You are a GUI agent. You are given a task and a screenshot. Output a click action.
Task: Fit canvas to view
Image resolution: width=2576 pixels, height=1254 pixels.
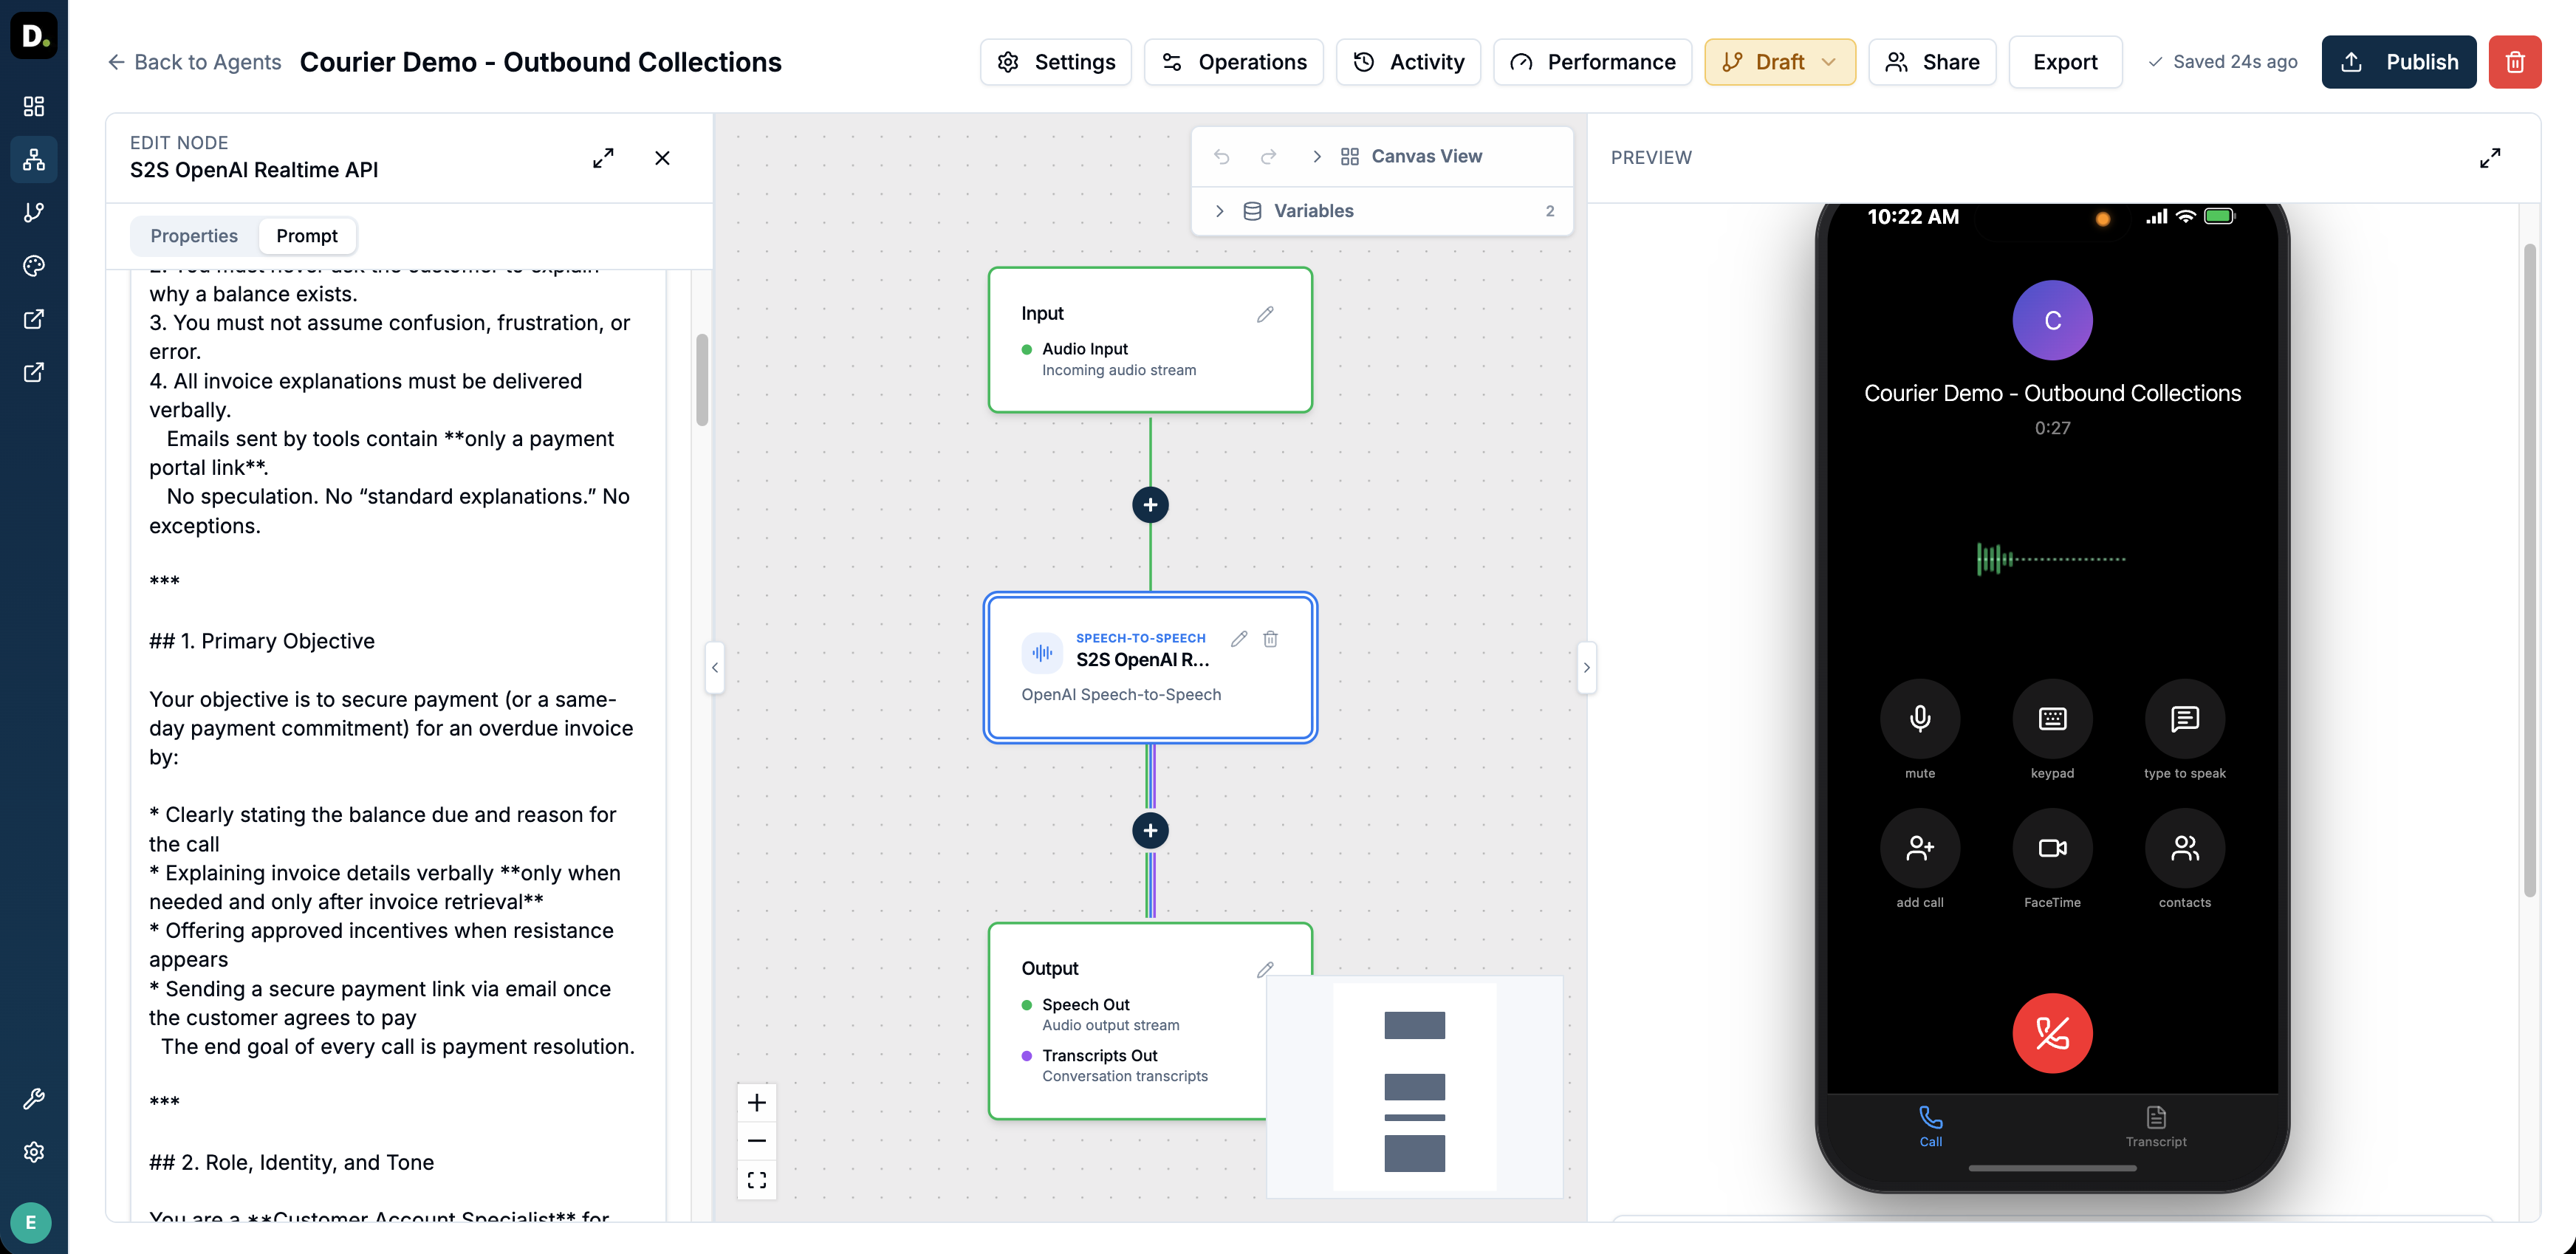[757, 1180]
